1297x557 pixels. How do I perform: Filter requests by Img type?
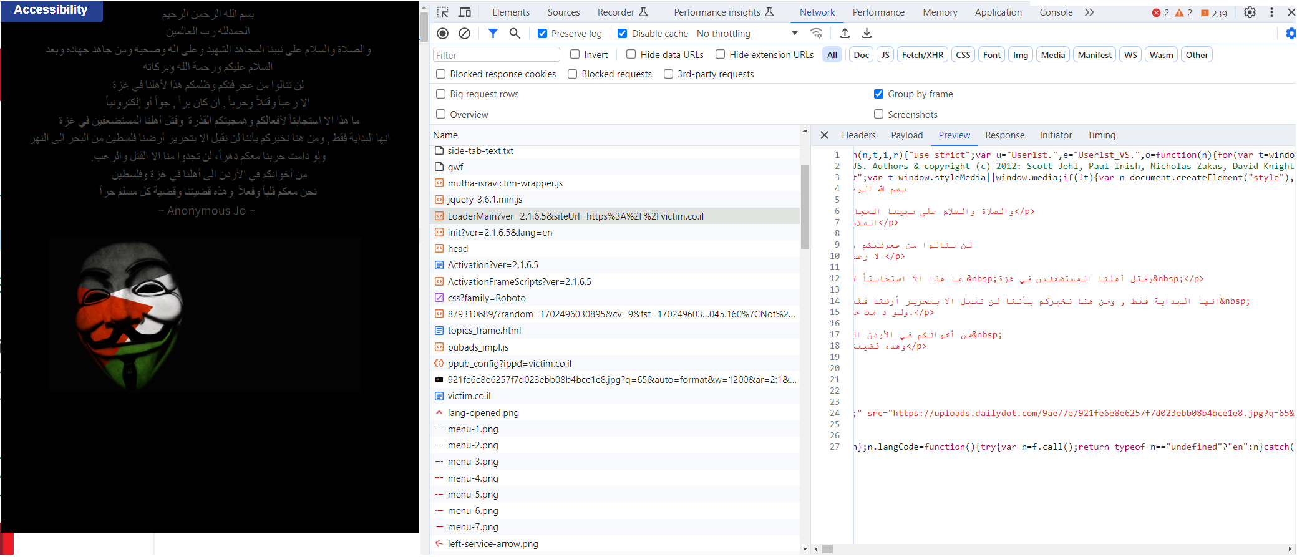1021,55
